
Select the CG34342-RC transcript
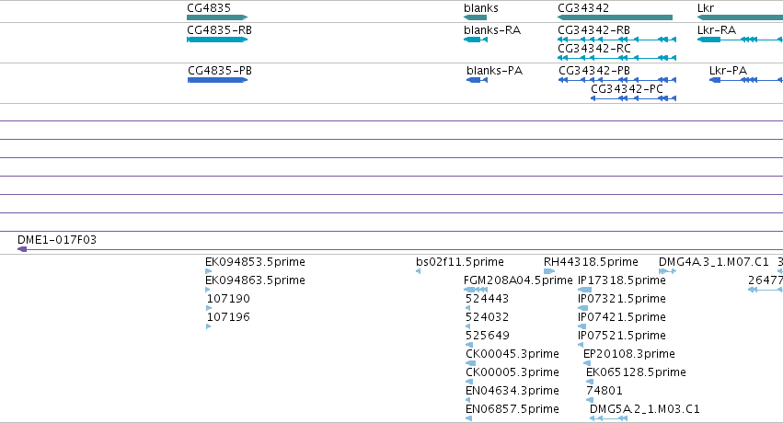tap(617, 58)
